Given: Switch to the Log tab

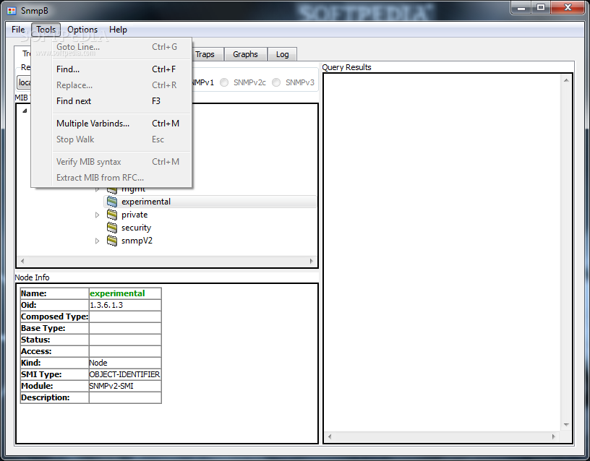Looking at the screenshot, I should (282, 54).
